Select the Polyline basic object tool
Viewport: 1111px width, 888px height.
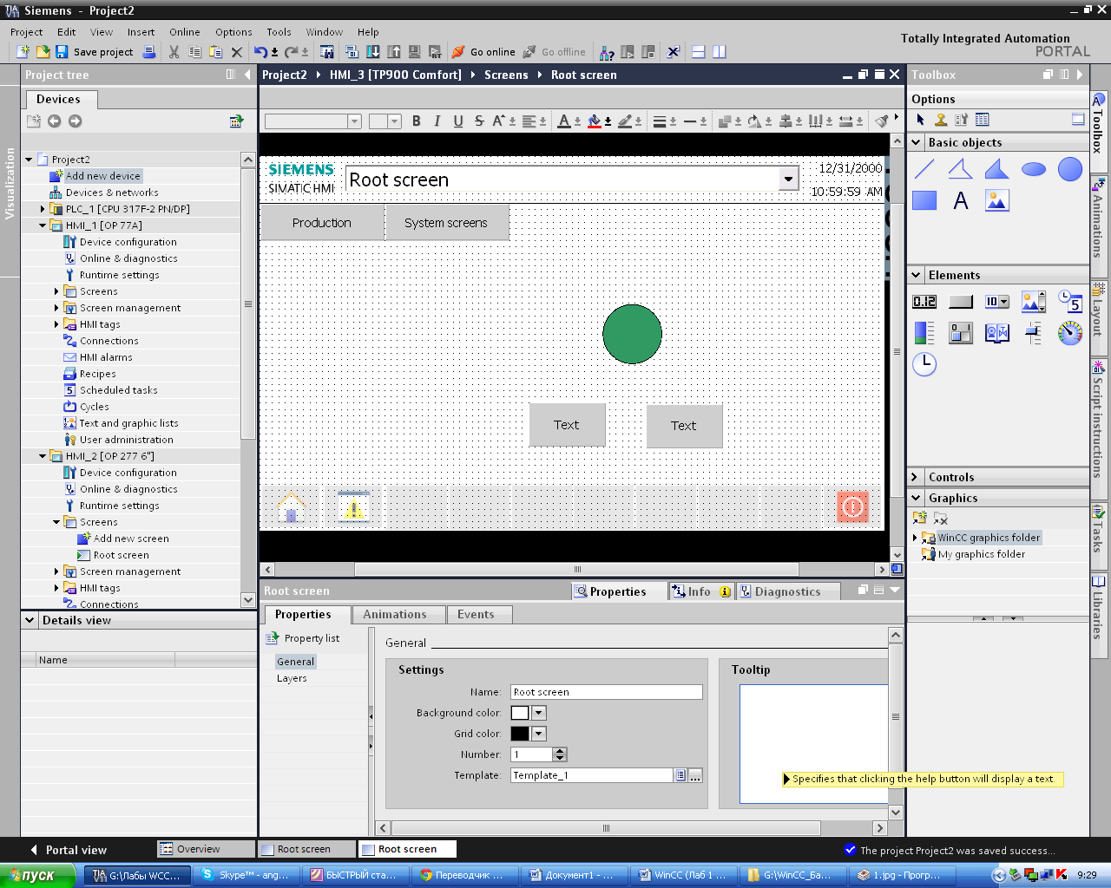click(x=961, y=169)
